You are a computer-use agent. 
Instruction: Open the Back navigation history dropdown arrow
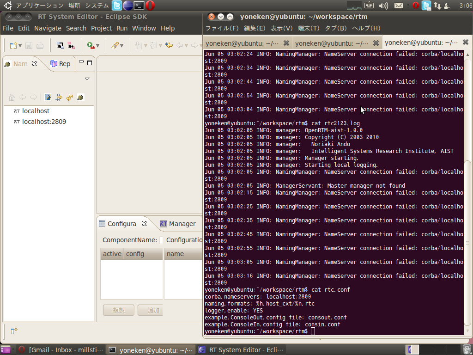pos(187,46)
